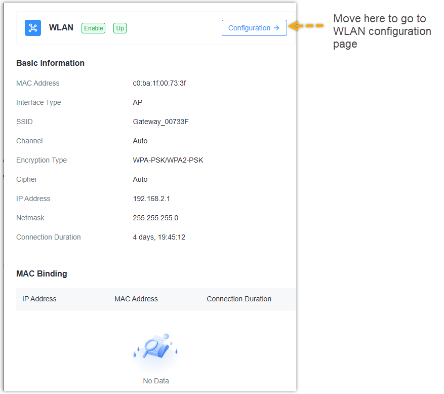Click the MAC Address column header in table

(136, 299)
